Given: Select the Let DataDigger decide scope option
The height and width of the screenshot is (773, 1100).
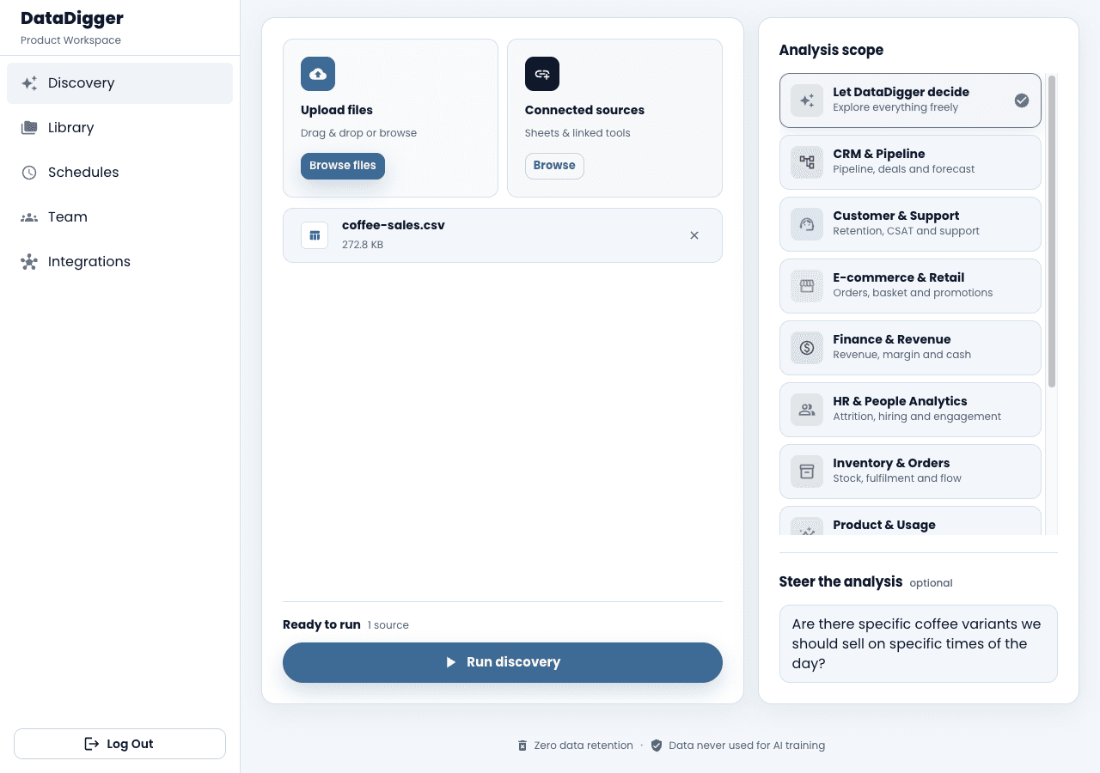Looking at the screenshot, I should coord(910,100).
